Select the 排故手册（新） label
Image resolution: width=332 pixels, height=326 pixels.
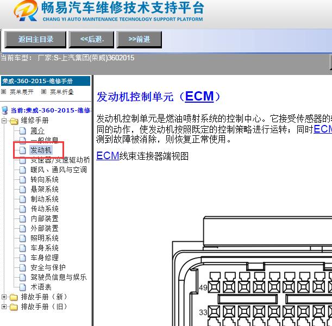(x=44, y=297)
